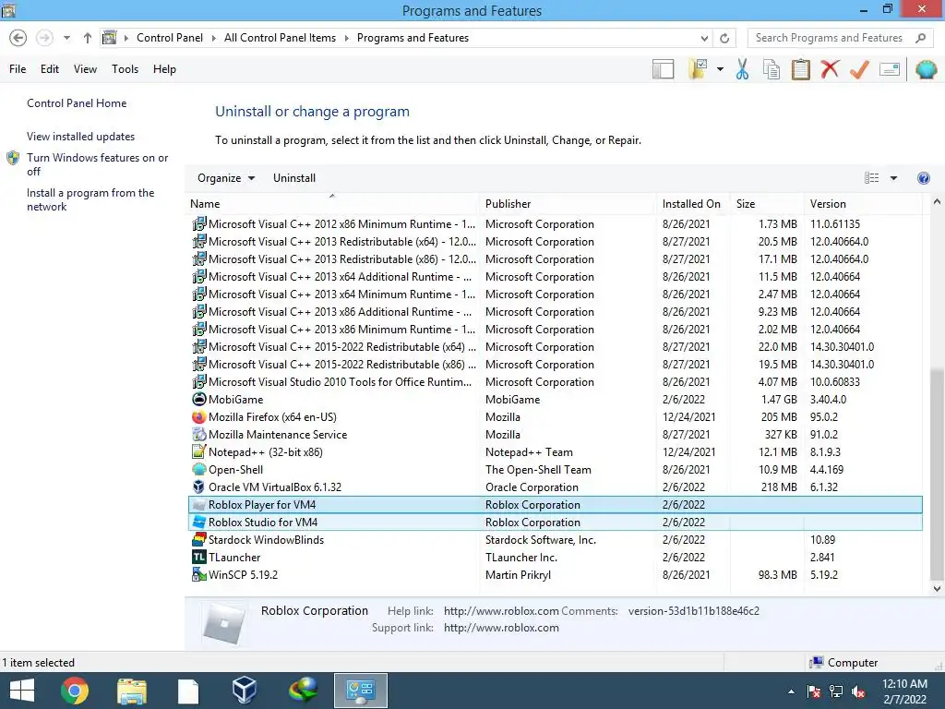Click the magnifier search icon
Screen dimensions: 945x709
click(x=920, y=38)
